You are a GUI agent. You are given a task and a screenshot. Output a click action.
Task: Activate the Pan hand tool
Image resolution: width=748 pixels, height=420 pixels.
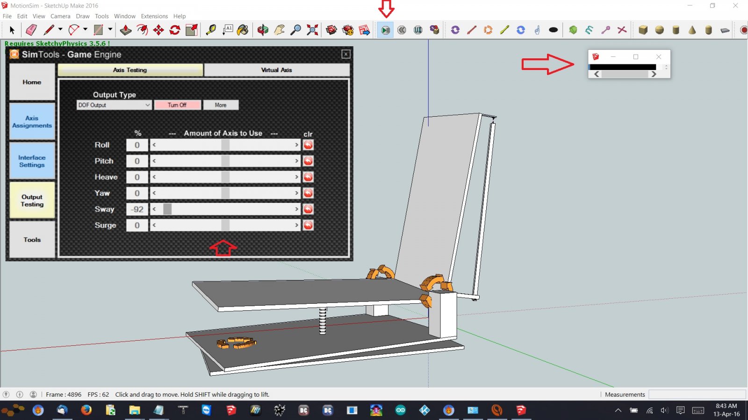(x=279, y=30)
